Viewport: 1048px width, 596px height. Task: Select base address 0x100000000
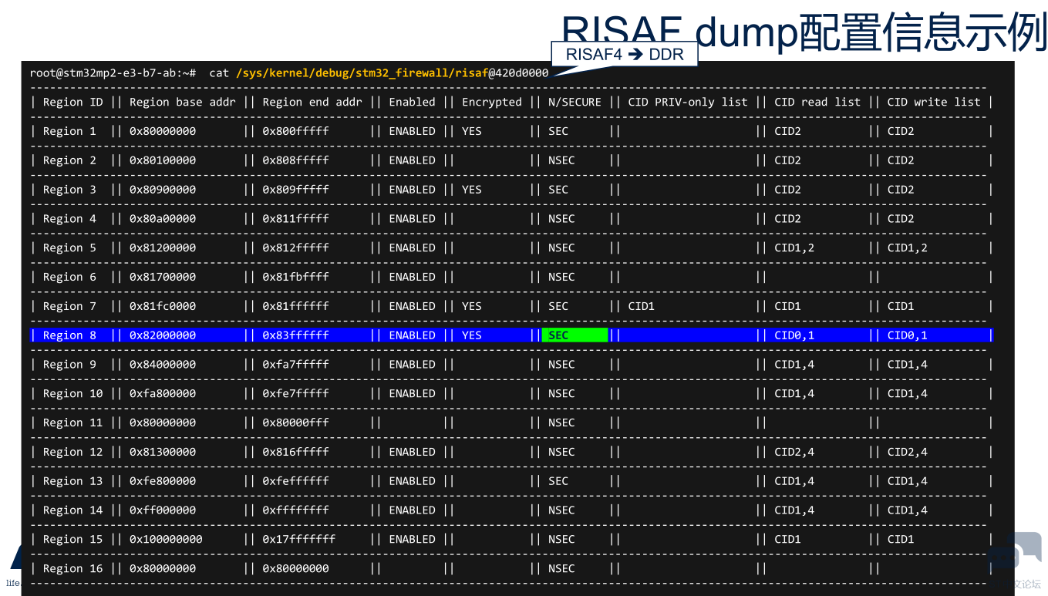(166, 540)
